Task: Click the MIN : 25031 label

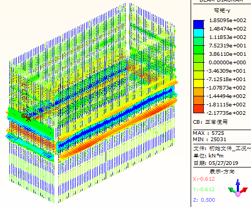Action: pyautogui.click(x=210, y=140)
